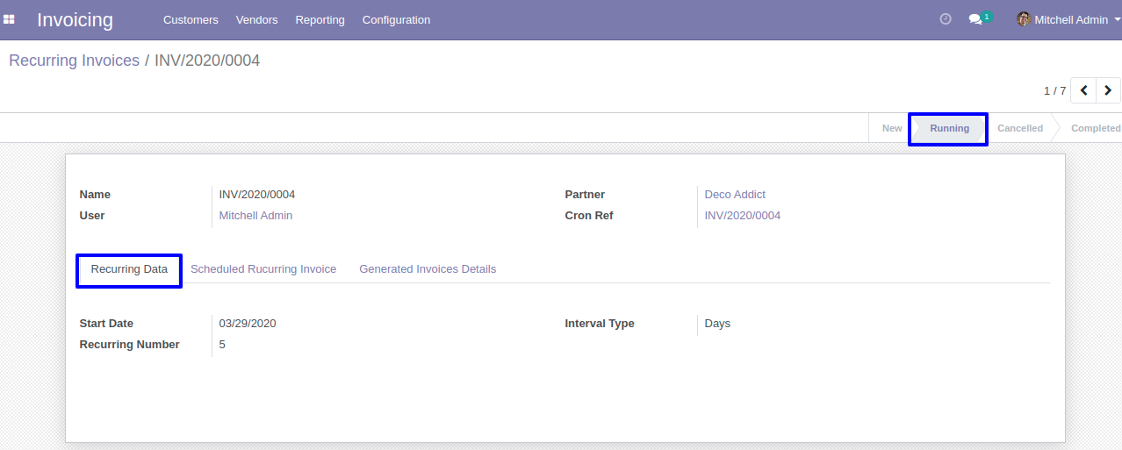Open the Configuration menu

point(397,19)
